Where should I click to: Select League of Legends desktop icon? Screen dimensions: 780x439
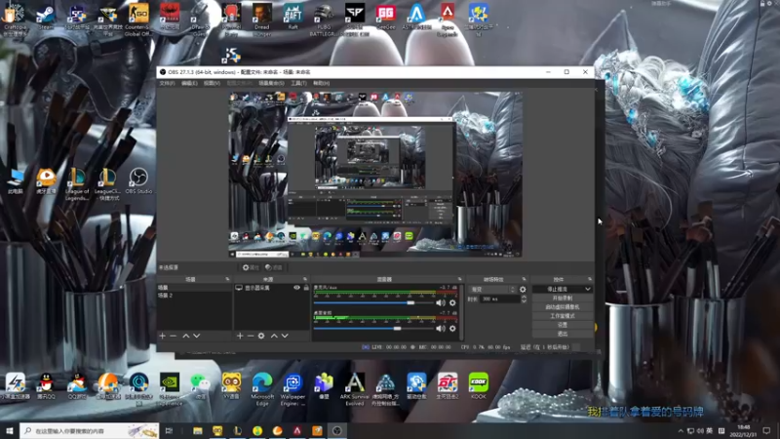(x=77, y=184)
